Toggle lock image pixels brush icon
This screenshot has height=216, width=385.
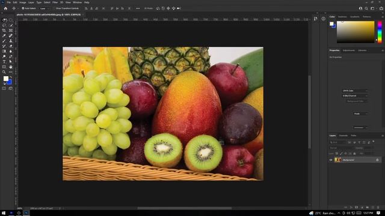click(x=341, y=154)
